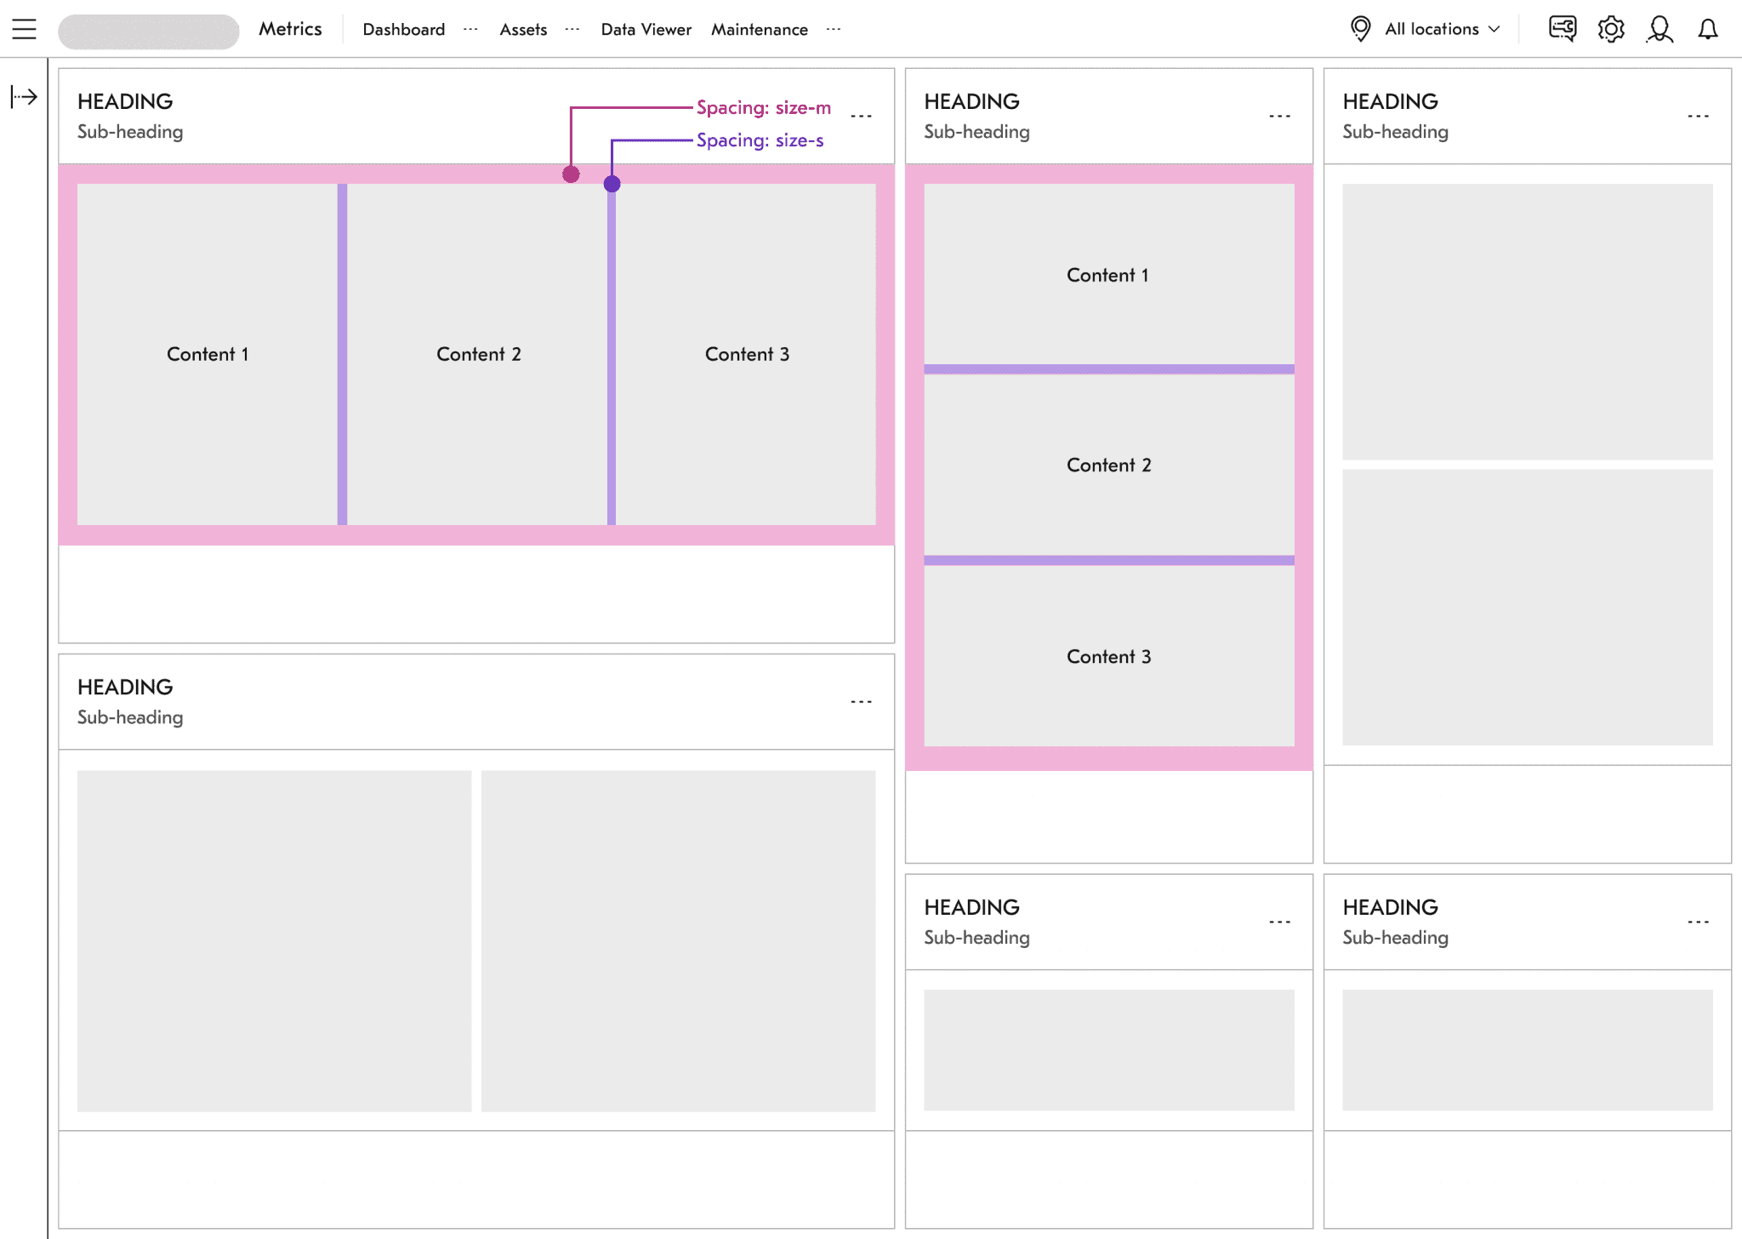
Task: Click the gray search field next to Metrics
Action: coord(148,28)
